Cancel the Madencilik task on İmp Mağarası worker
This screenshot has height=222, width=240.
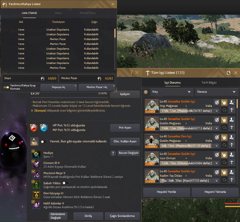217,111
